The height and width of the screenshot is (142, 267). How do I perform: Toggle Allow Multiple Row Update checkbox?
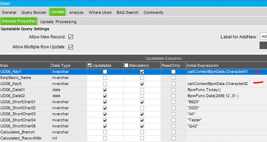pyautogui.click(x=71, y=47)
